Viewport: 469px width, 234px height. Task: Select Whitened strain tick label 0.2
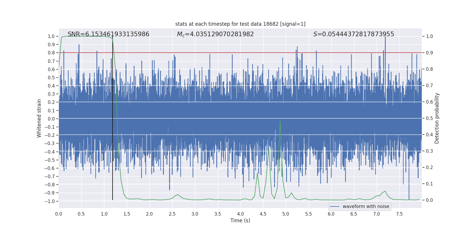pos(51,102)
